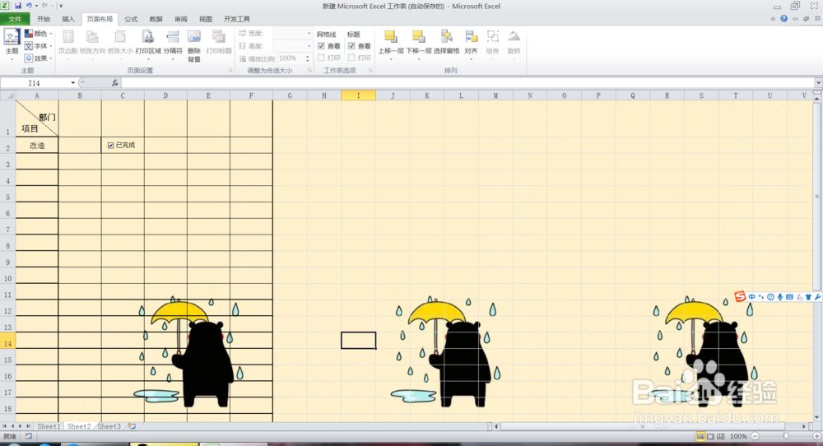823x446 pixels.
Task: Open the undo history dropdown arrow
Action: [36, 6]
